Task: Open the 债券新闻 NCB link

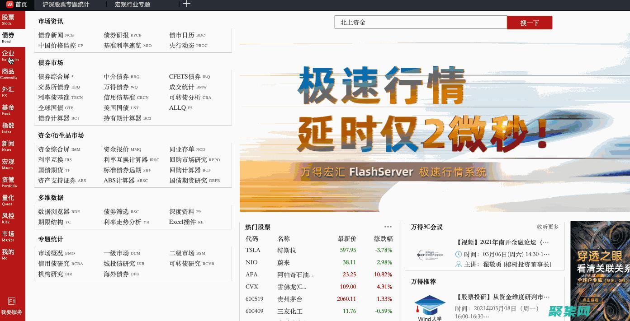Action: [x=51, y=35]
